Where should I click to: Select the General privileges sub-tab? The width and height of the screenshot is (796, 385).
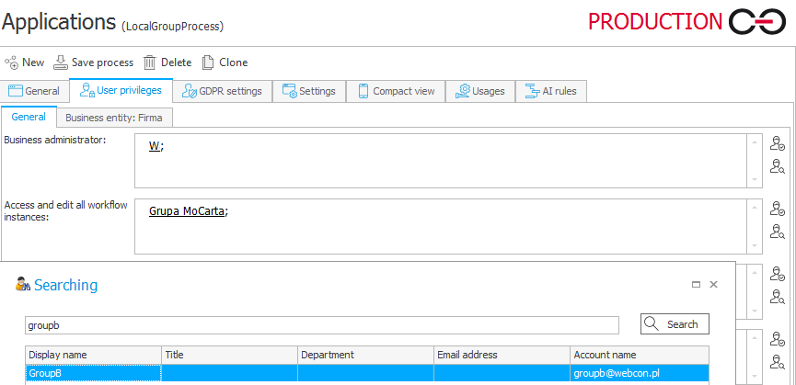pos(29,117)
